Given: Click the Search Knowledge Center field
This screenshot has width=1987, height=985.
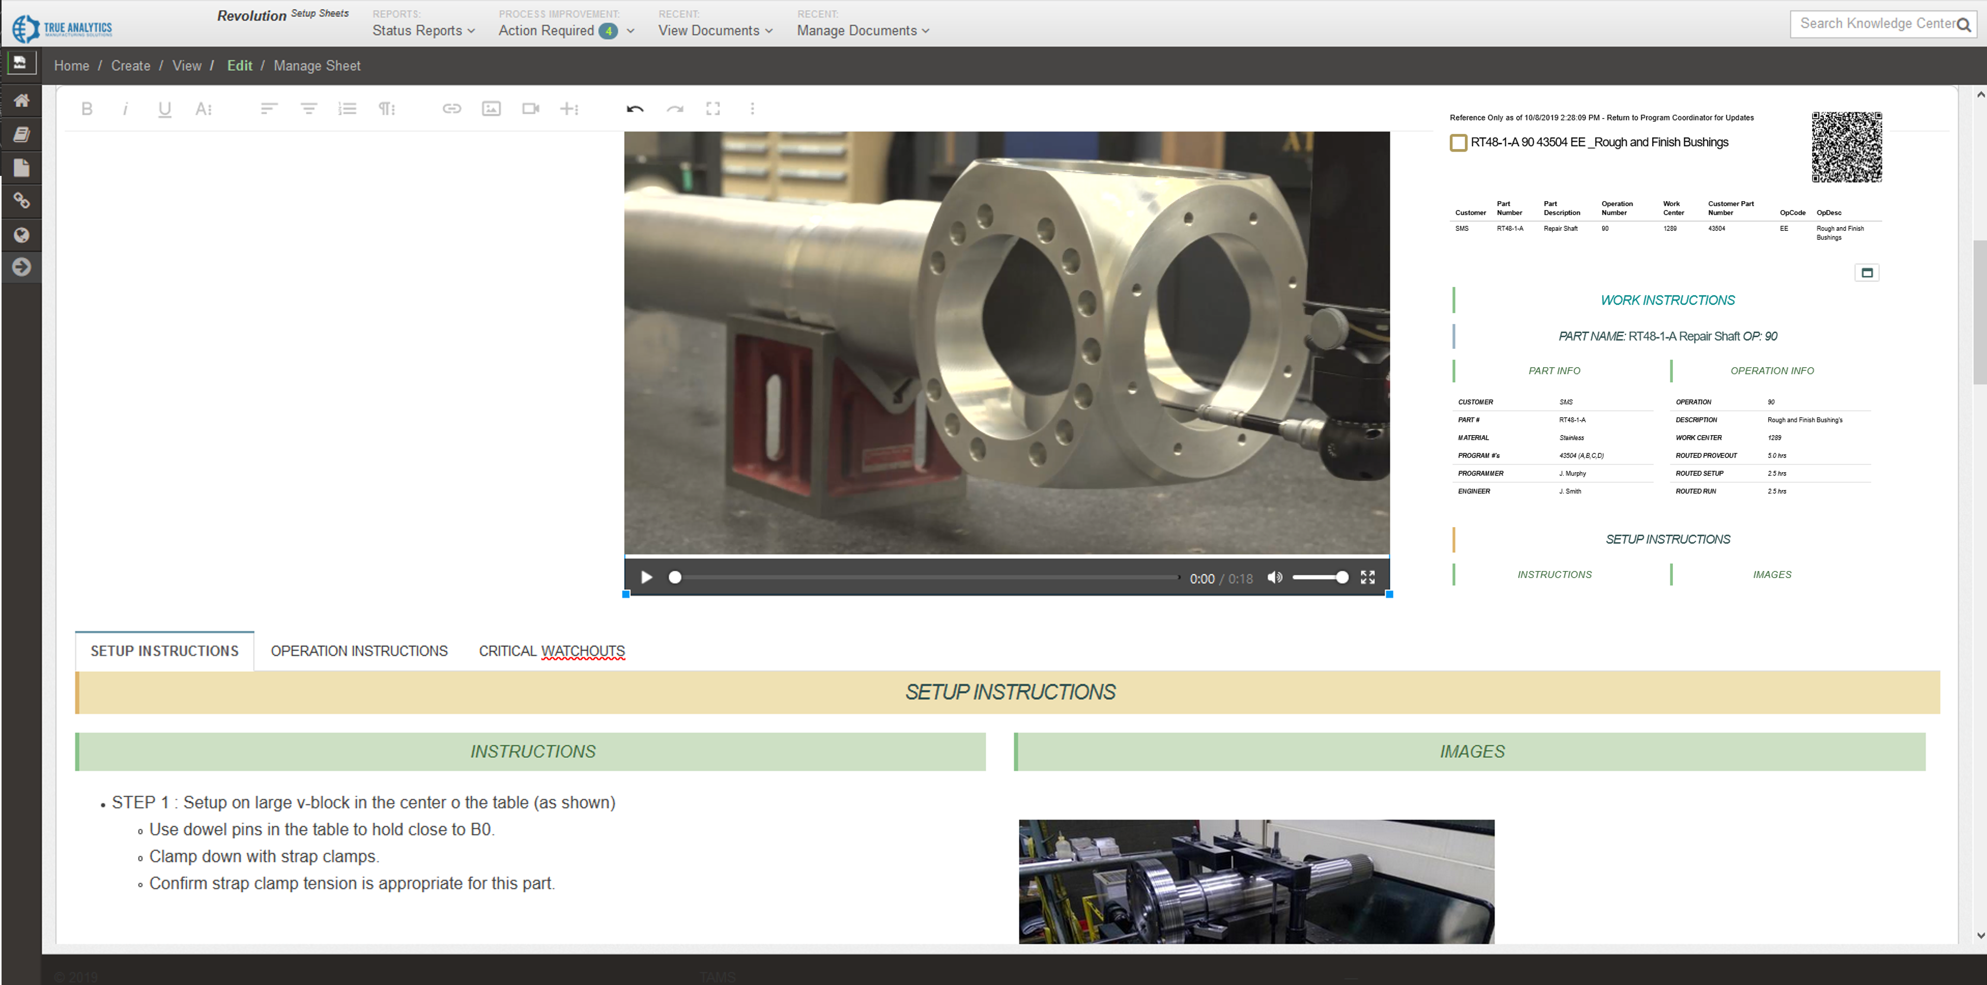Looking at the screenshot, I should tap(1874, 24).
